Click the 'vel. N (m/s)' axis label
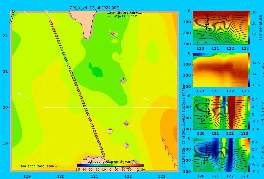The width and height of the screenshot is (264, 179). click(x=263, y=113)
